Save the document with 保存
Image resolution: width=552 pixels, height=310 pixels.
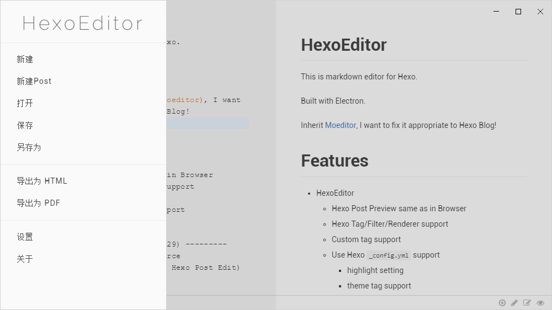[83, 125]
